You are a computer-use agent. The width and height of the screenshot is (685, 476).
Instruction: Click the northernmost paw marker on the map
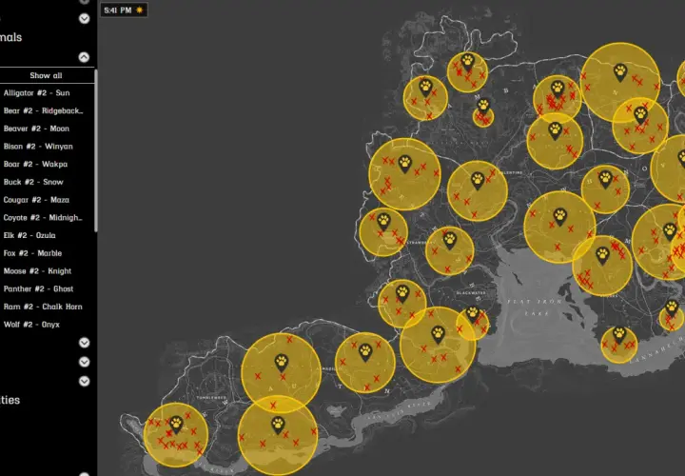pyautogui.click(x=467, y=62)
